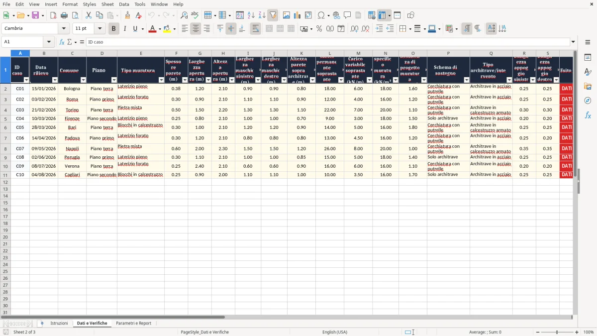Image resolution: width=597 pixels, height=336 pixels.
Task: Open the font name Cambria dropdown
Action: tap(63, 29)
